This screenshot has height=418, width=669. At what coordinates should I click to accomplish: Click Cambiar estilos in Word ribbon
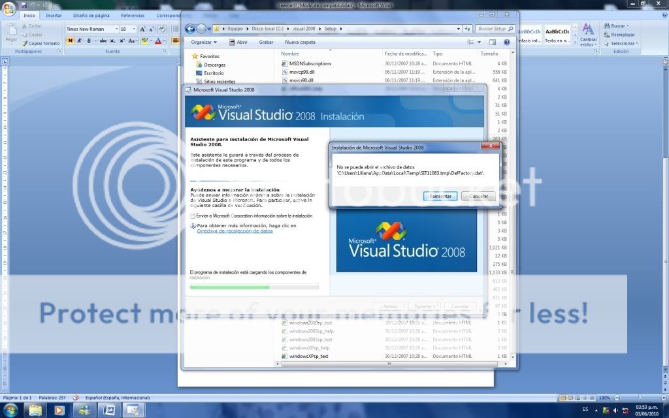(589, 35)
